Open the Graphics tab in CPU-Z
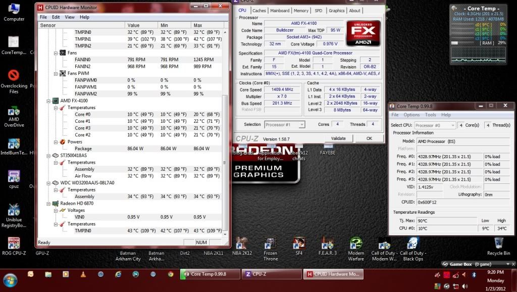 (x=337, y=11)
